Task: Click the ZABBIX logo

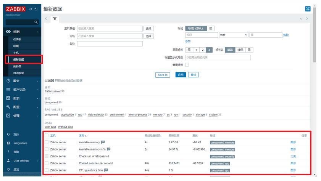Action: click(x=15, y=9)
